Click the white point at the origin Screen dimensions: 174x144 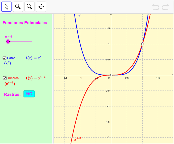click(x=111, y=75)
